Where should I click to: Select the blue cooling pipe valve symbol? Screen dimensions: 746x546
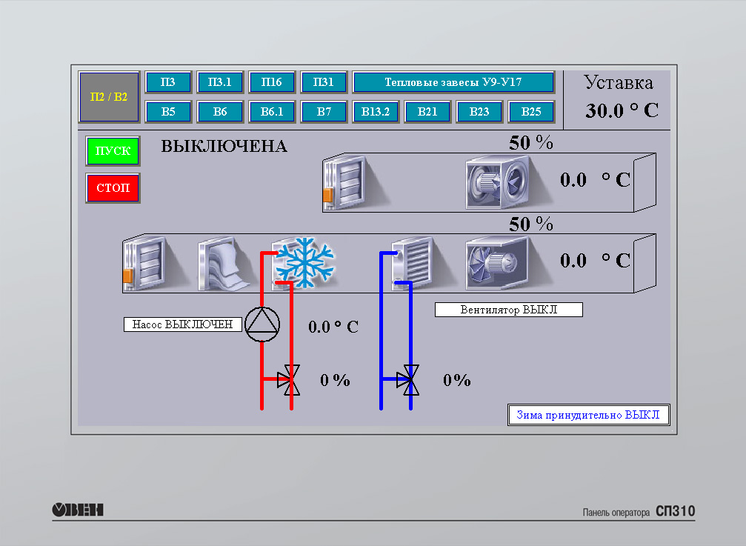[x=409, y=380]
